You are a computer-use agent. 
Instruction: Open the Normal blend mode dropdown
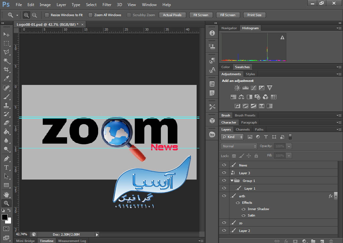[x=239, y=146]
